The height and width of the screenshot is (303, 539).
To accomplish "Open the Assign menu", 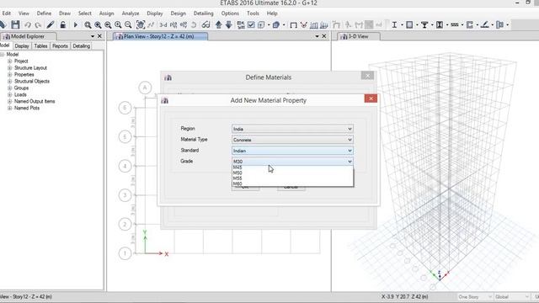I will tap(107, 13).
